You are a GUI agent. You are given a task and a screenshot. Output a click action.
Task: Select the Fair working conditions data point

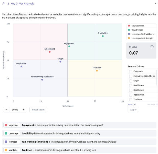[42, 80]
